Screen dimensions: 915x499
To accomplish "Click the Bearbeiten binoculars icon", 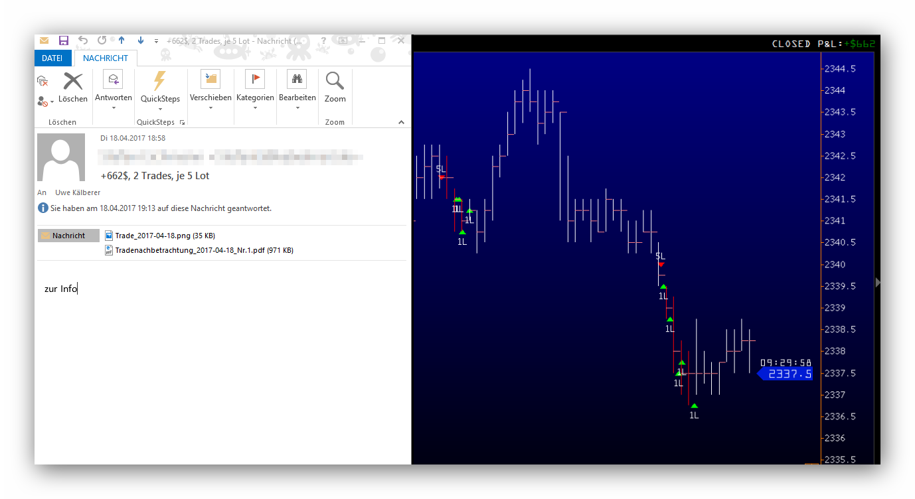I will click(x=297, y=80).
